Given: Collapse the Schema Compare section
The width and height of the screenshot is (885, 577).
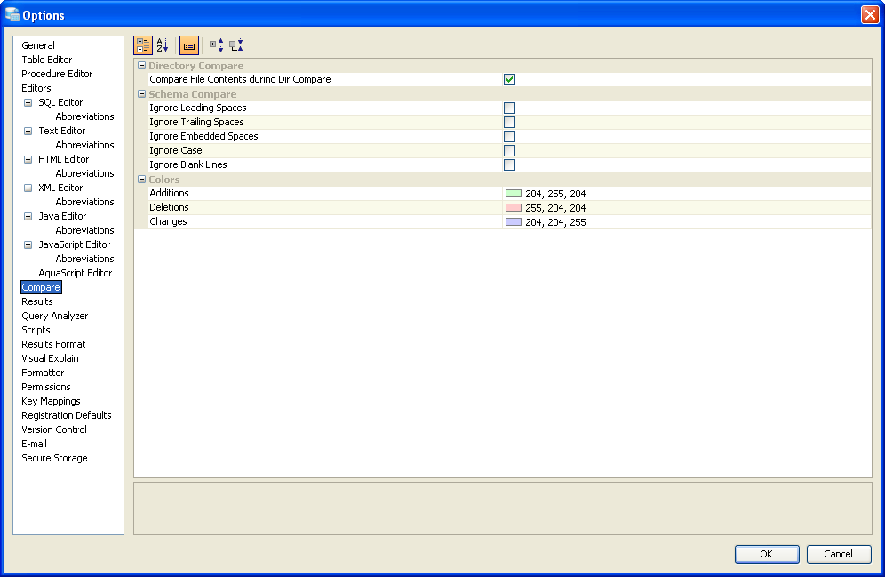Looking at the screenshot, I should click(141, 93).
